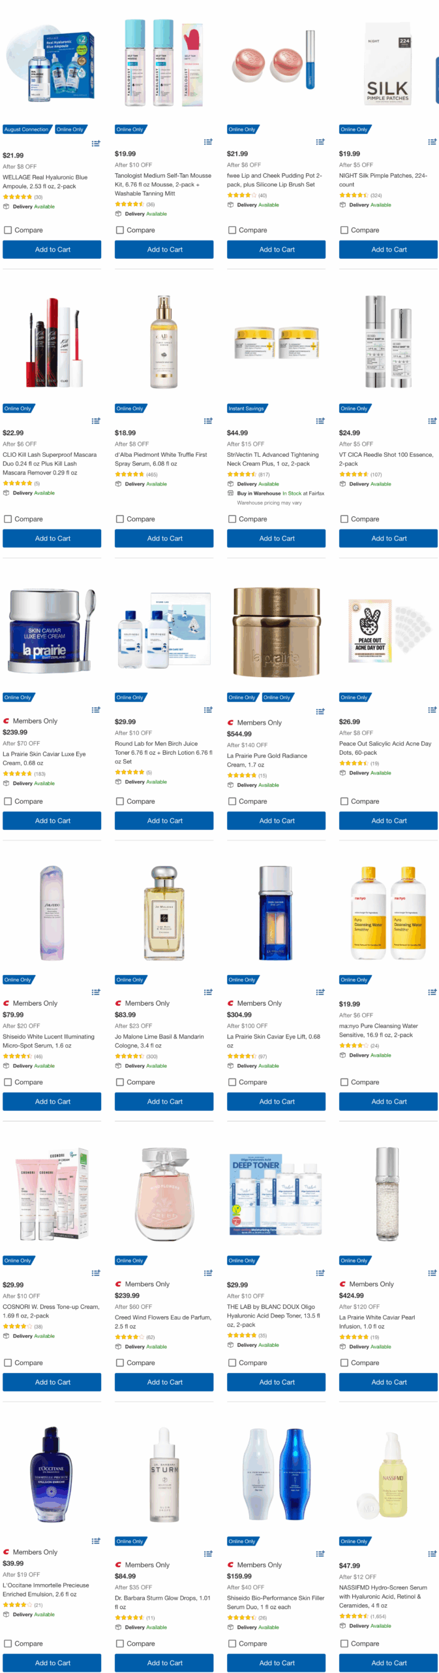Add La Prairie Pure Gold Radiance Cream to cart
439x1673 pixels.
coord(276,821)
